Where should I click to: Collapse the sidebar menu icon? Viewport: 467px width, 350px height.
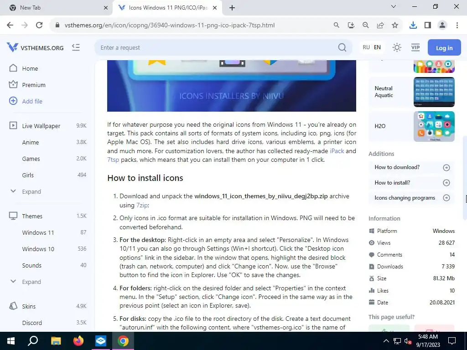coord(76,47)
